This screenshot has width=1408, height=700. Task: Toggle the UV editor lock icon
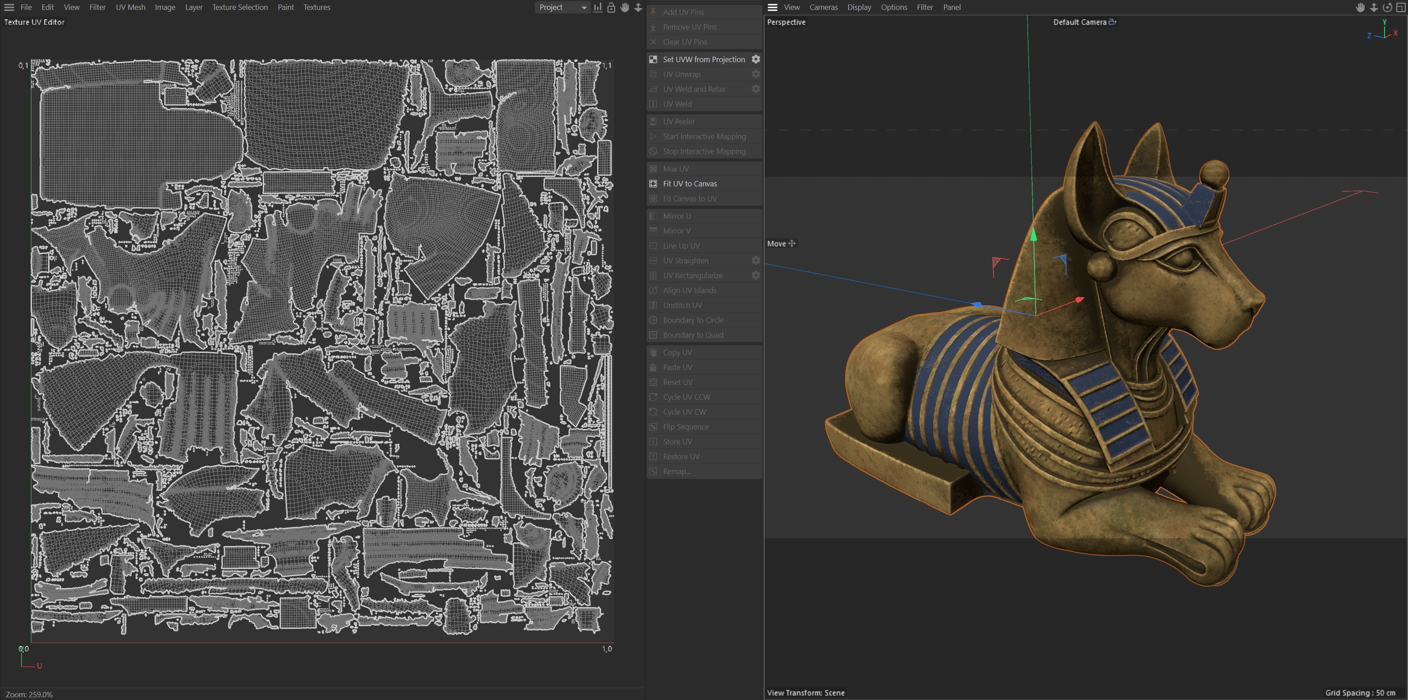pos(611,7)
